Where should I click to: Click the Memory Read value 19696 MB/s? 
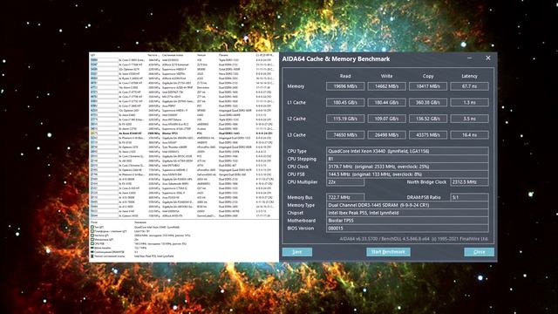tap(345, 86)
